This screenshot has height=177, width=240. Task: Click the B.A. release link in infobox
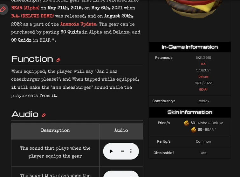click(203, 64)
